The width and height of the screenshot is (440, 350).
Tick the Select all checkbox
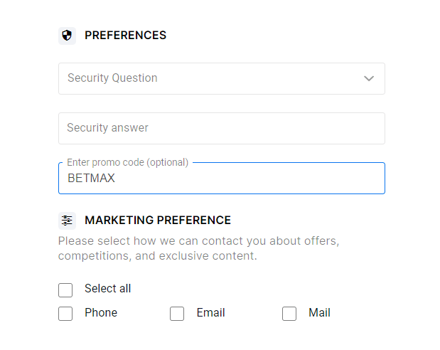pyautogui.click(x=65, y=290)
